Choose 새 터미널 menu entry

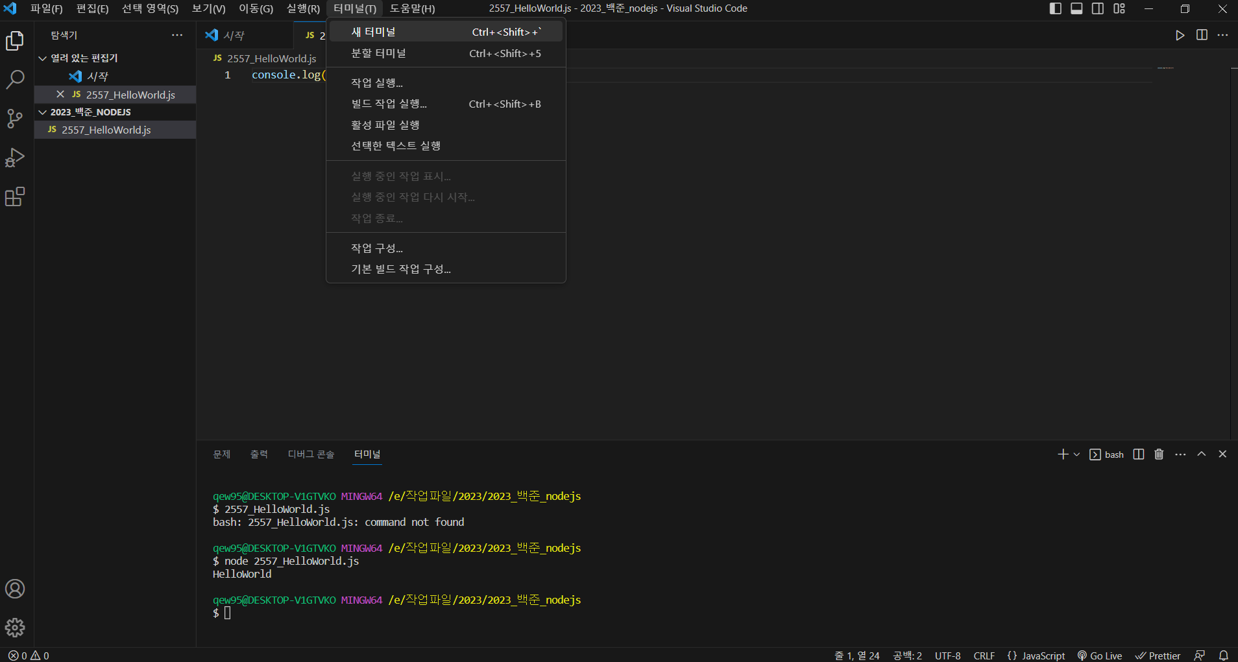(x=446, y=32)
